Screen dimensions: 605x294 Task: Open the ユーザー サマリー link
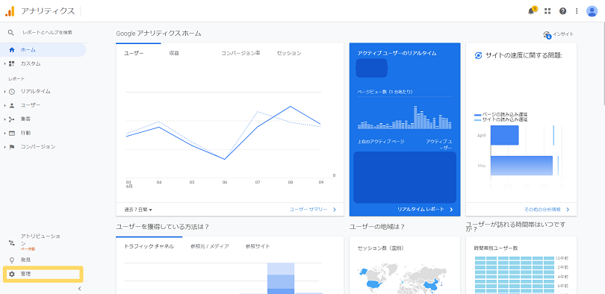tap(313, 209)
